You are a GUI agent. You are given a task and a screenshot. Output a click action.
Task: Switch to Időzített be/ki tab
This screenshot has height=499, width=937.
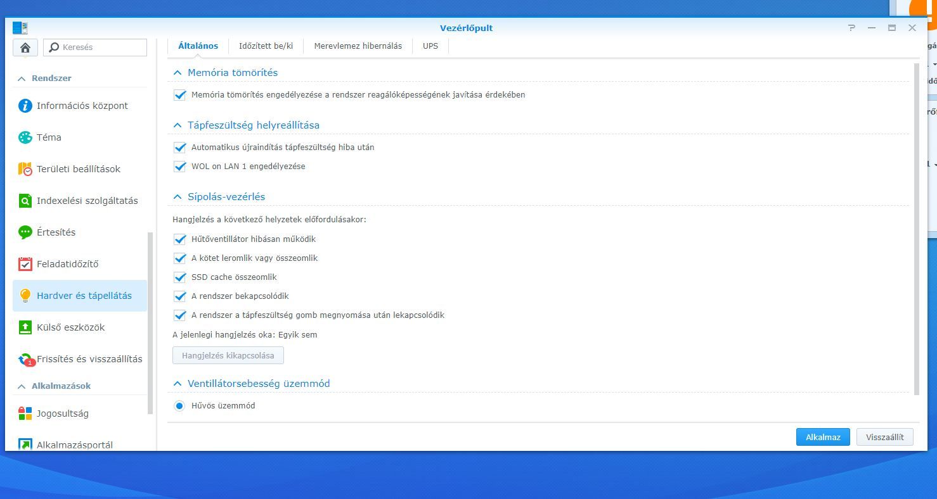point(266,46)
